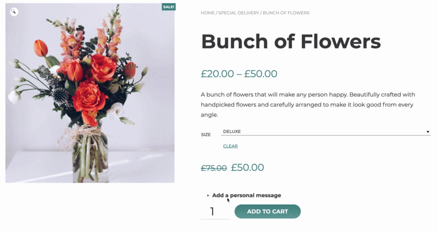The image size is (438, 233).
Task: Click the 'Add a personal message' label
Action: point(246,195)
